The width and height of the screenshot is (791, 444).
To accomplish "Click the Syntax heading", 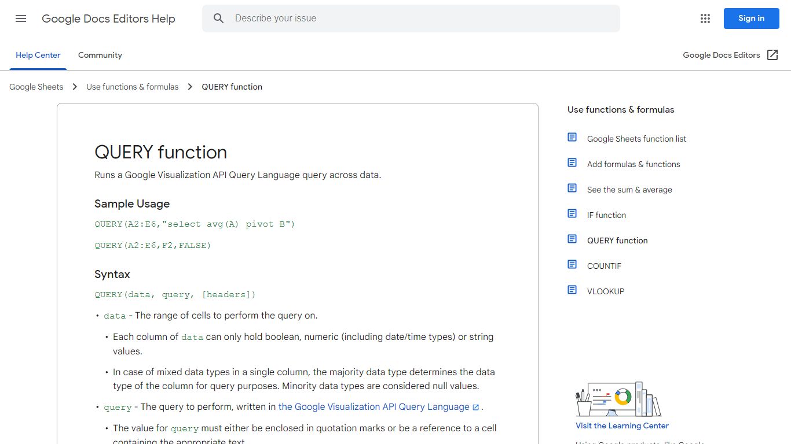I will (x=112, y=274).
